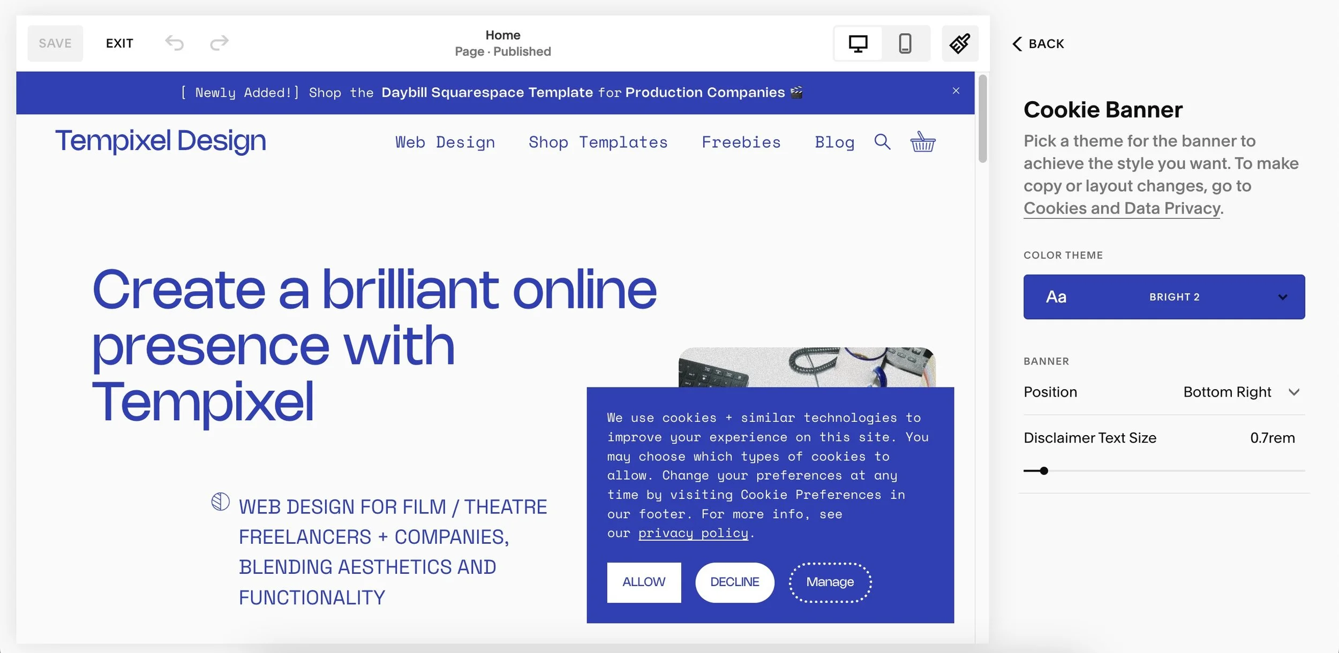
Task: Open Cookies and Data Privacy link
Action: coord(1122,208)
